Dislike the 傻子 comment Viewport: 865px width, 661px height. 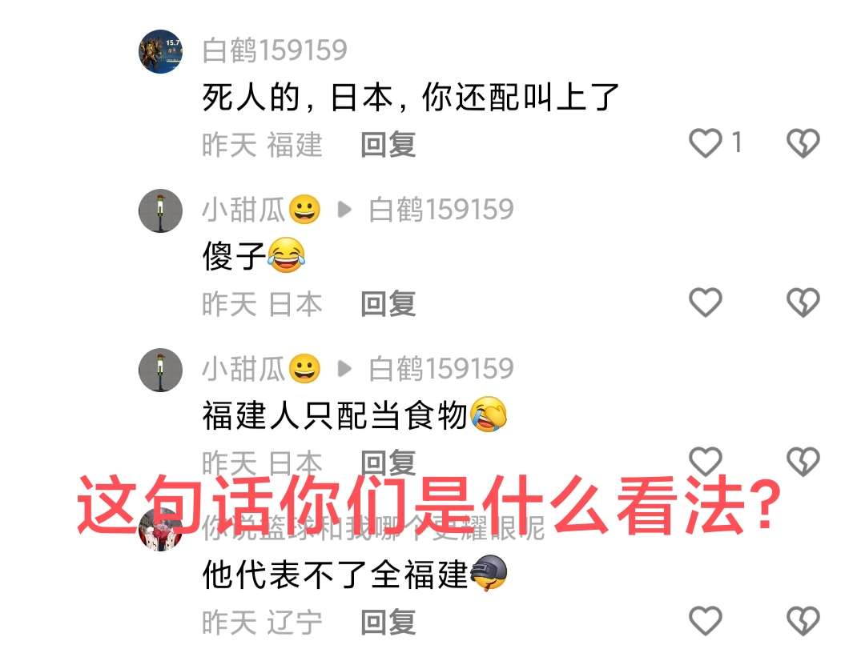pos(803,302)
